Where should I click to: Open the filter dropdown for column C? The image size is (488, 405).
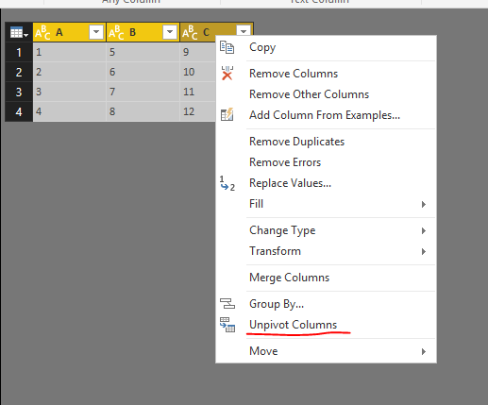coord(244,31)
